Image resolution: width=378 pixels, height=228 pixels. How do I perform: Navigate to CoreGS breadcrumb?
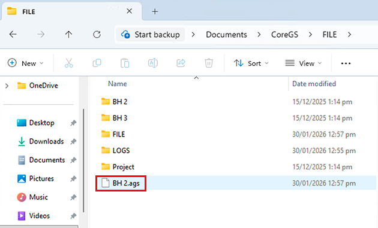(285, 35)
